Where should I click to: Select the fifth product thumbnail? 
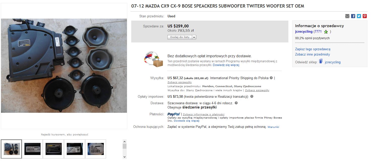point(96,149)
